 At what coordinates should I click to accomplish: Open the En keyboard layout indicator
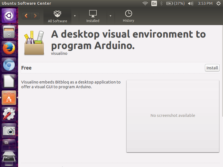point(154,3)
